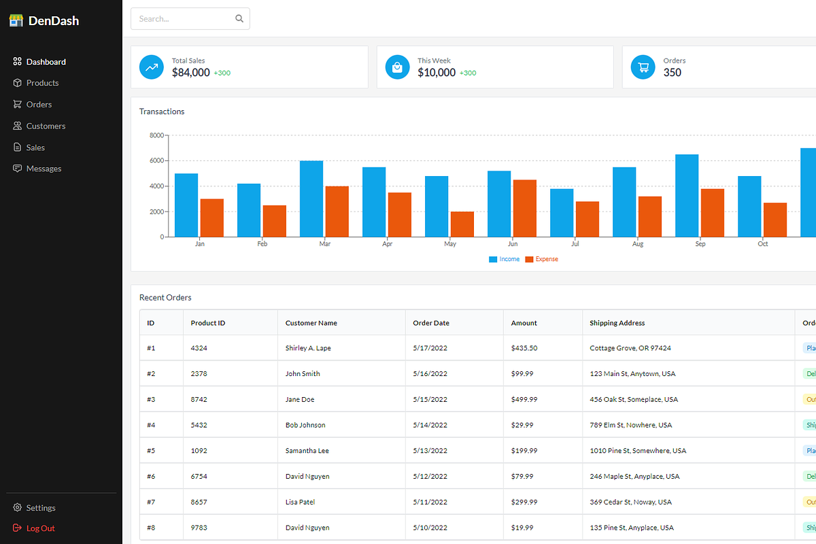This screenshot has height=544, width=816.
Task: Click the red Log Out arrow icon
Action: pyautogui.click(x=18, y=528)
